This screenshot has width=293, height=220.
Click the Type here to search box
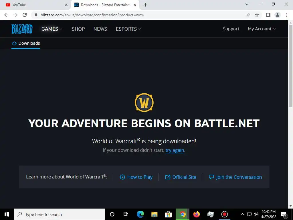pos(60,214)
